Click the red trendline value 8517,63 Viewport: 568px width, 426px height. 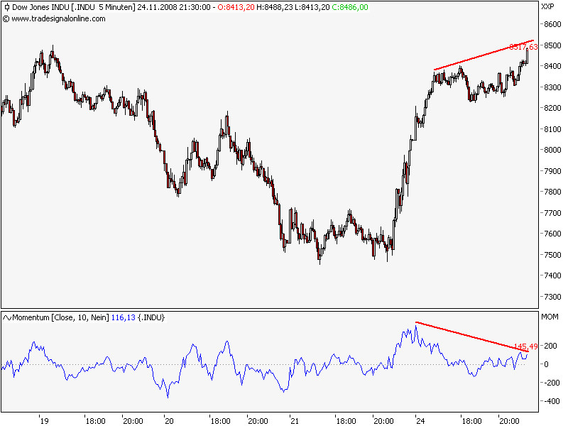coord(523,47)
